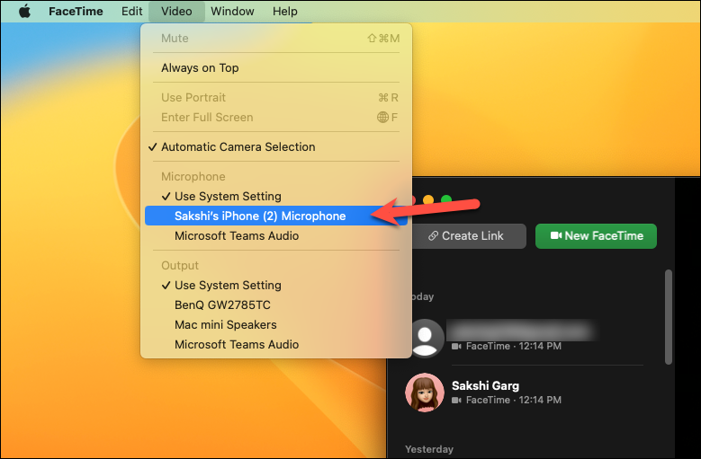Open the Edit menu
This screenshot has width=701, height=459.
[x=132, y=11]
